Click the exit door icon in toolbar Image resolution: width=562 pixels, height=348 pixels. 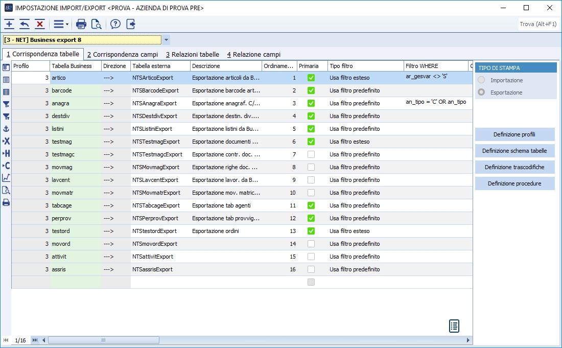pyautogui.click(x=131, y=24)
